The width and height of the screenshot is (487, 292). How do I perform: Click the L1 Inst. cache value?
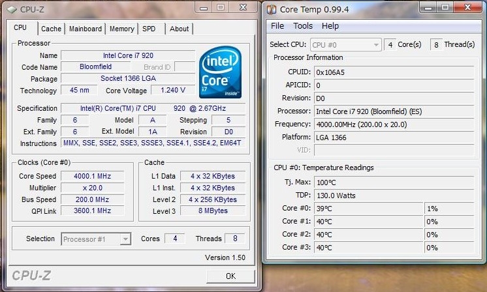[x=213, y=188]
